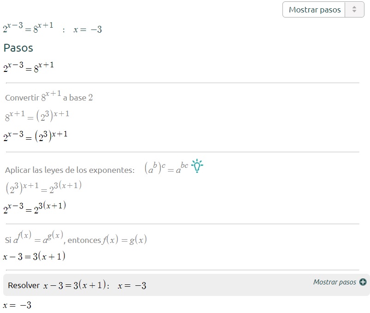Click the (2^3)^(x+1) = 2^(3(x+1)) identity
370x313 pixels.
point(43,188)
